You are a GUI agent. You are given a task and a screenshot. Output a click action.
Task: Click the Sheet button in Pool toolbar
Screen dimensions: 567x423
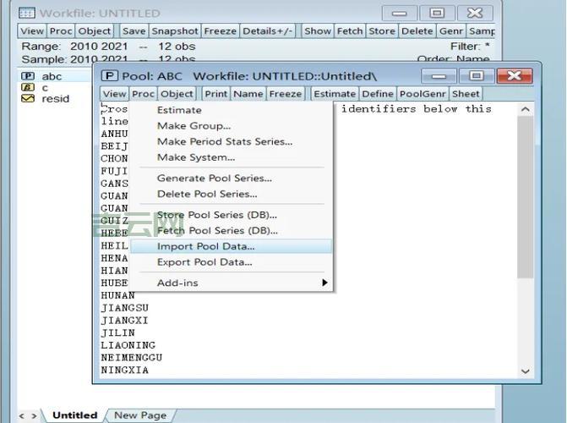pyautogui.click(x=465, y=94)
